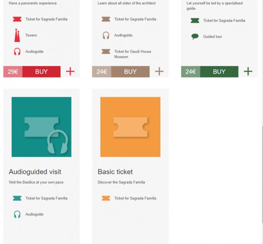Buy the green 24€ guided tour ticket
Viewport: 263px width, 244px height.
(219, 71)
